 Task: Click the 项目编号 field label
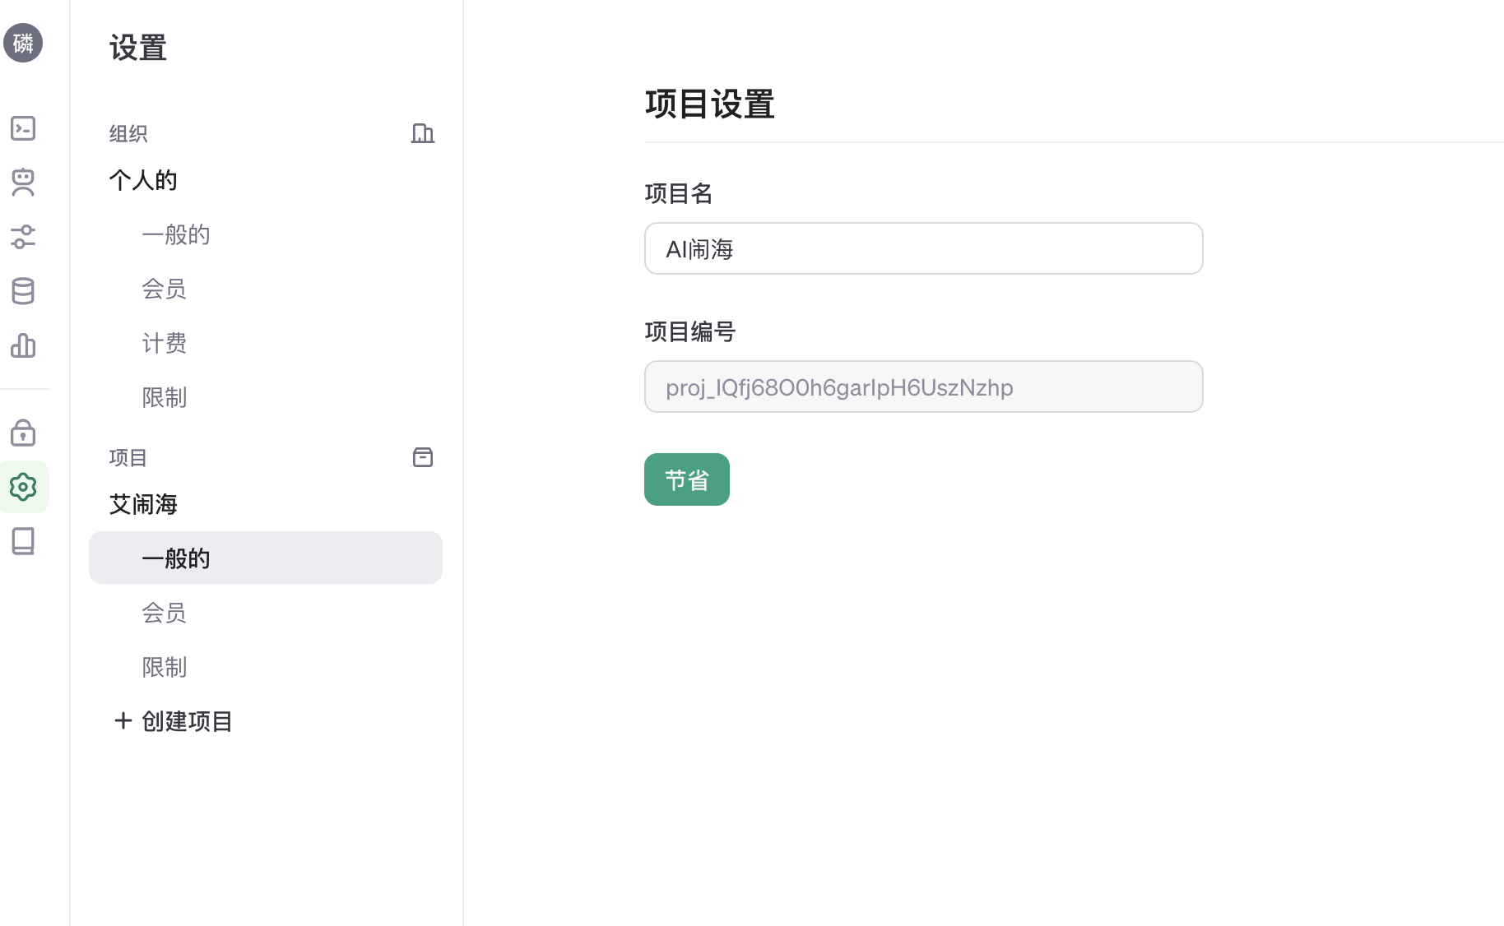tap(690, 331)
